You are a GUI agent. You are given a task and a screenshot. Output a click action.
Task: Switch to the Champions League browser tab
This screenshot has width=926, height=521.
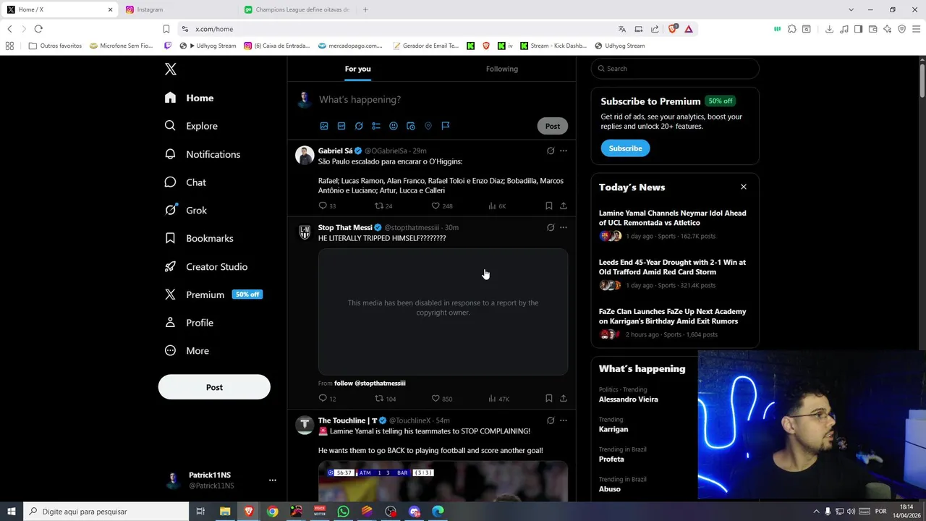297,9
